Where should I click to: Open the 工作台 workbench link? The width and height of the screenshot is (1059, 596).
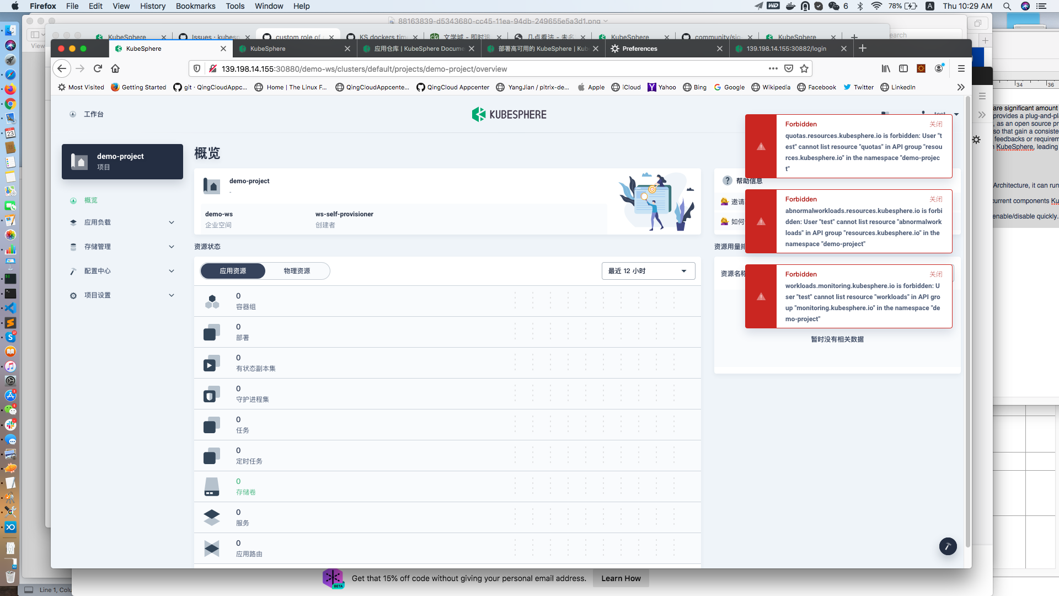pos(93,114)
